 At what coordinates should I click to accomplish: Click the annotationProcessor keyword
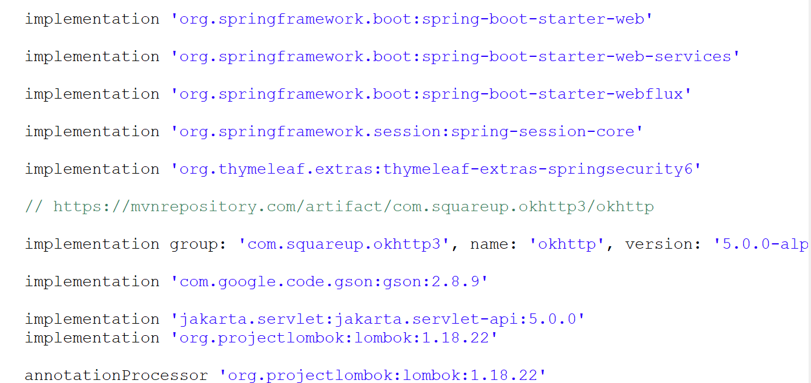point(116,375)
